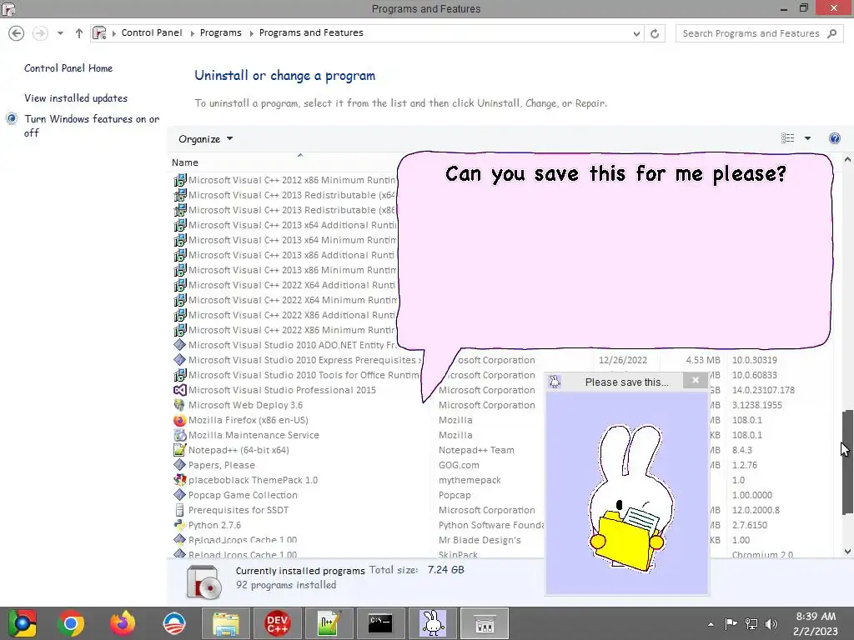Select Mozilla Firefox (x86 en-US) icon
This screenshot has width=854, height=640.
point(180,420)
